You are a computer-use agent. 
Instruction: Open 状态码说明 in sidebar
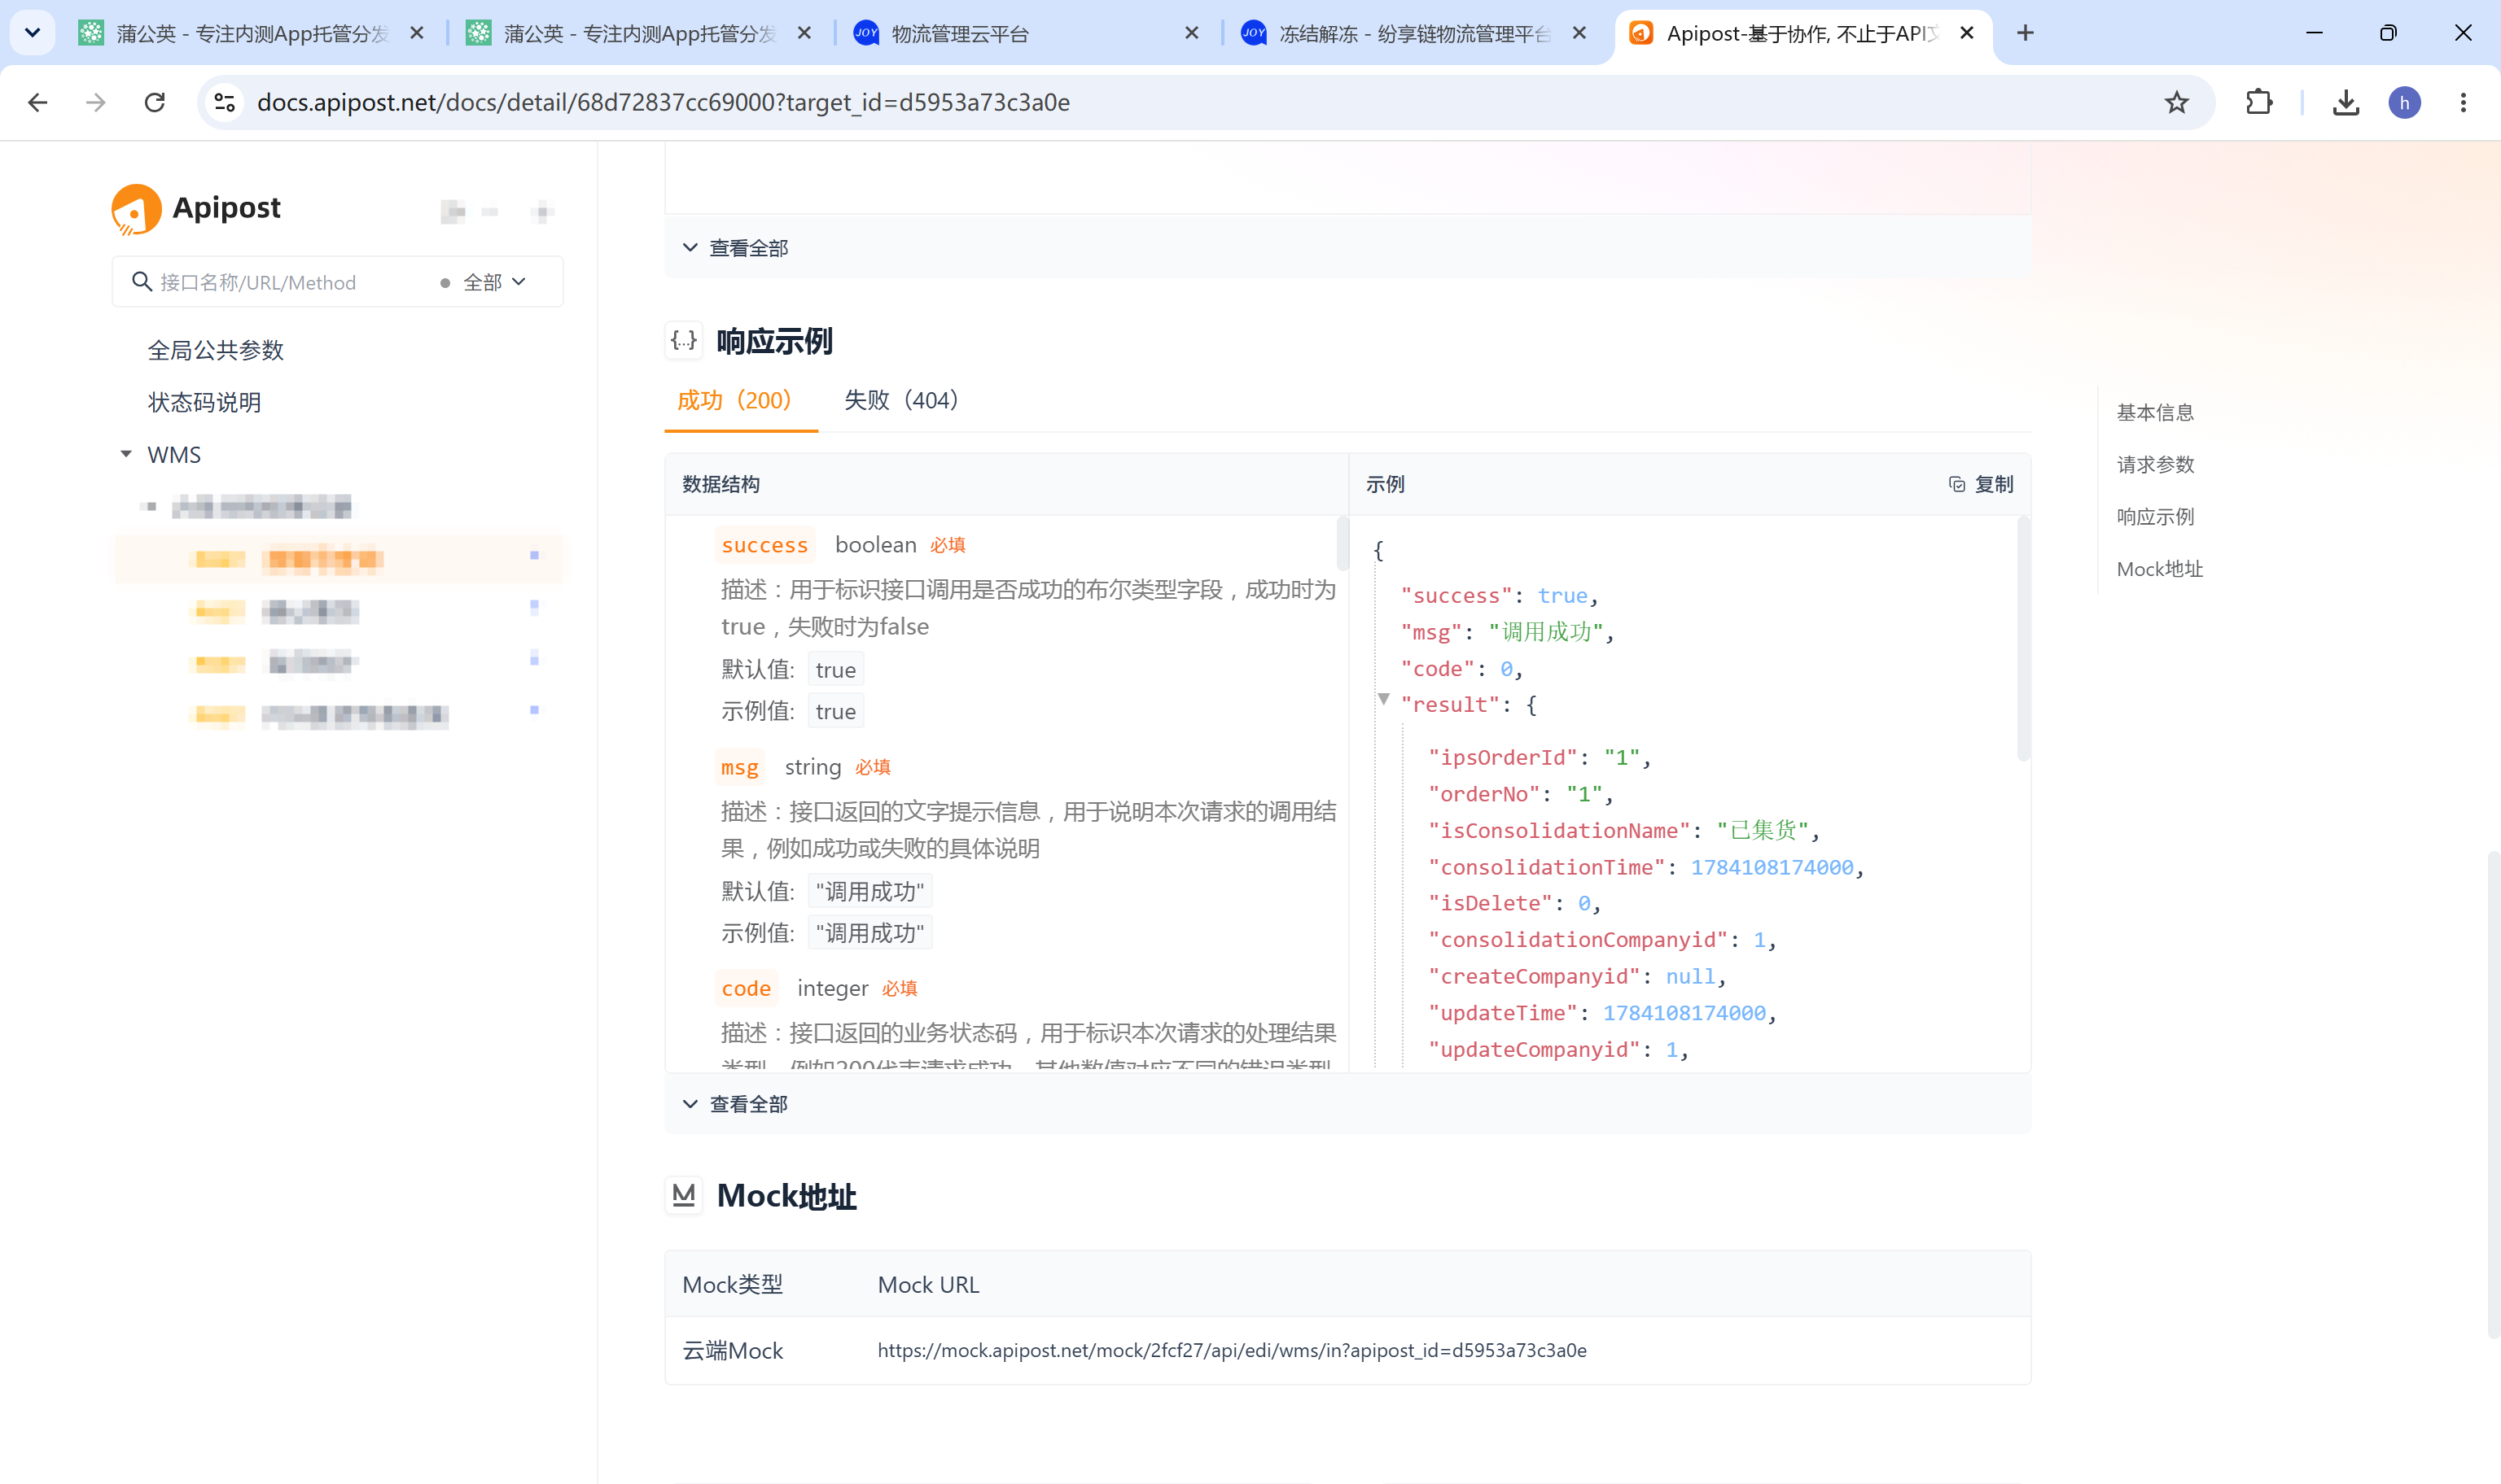click(205, 402)
